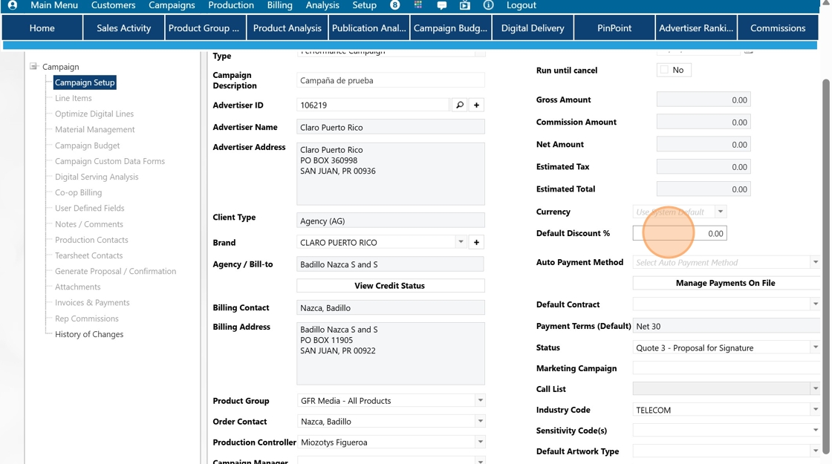Open the notifications badge showing 8
Screen dimensions: 832x464
394,5
